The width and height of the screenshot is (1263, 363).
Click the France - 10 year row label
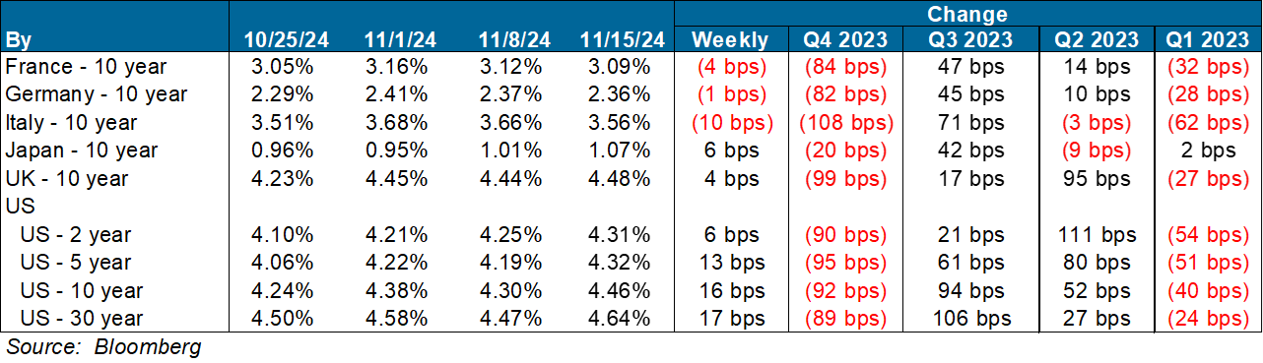[87, 67]
